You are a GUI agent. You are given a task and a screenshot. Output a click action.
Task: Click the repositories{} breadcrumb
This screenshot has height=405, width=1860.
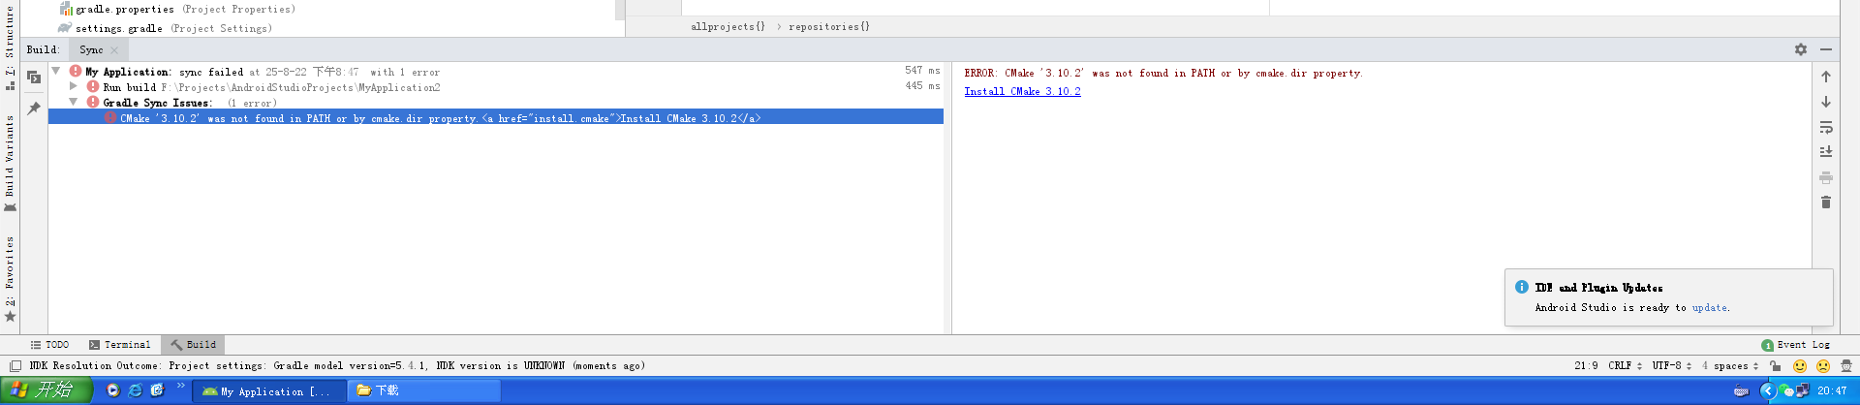point(829,27)
